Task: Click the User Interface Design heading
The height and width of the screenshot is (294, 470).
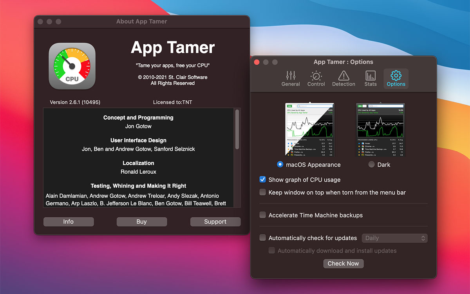Action: 138,140
